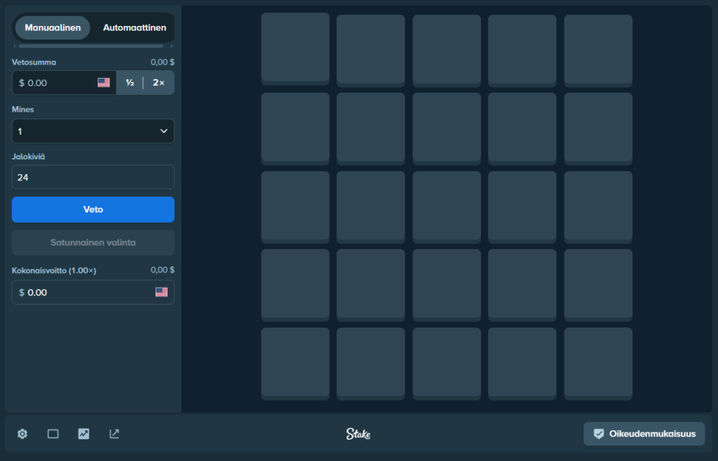Halve the bet with ½ button
The height and width of the screenshot is (461, 718).
(130, 83)
